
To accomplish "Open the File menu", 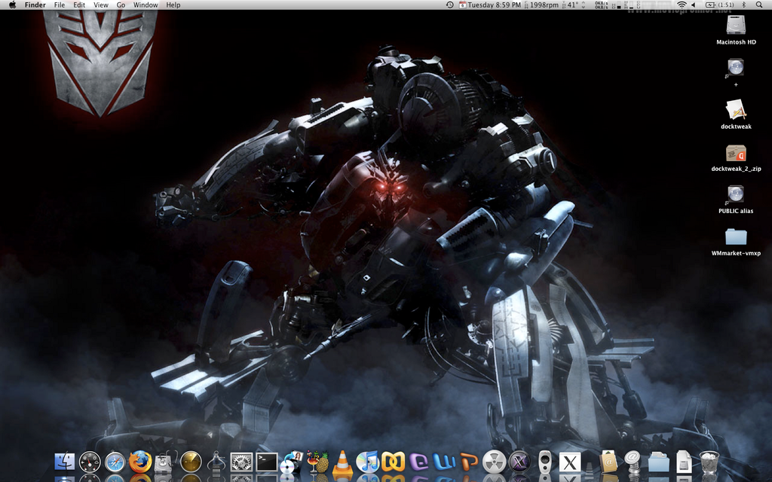I will [60, 5].
